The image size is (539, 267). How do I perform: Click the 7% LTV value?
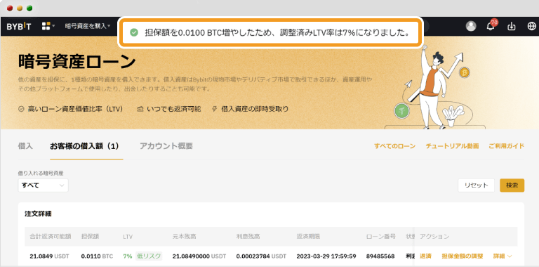128,256
